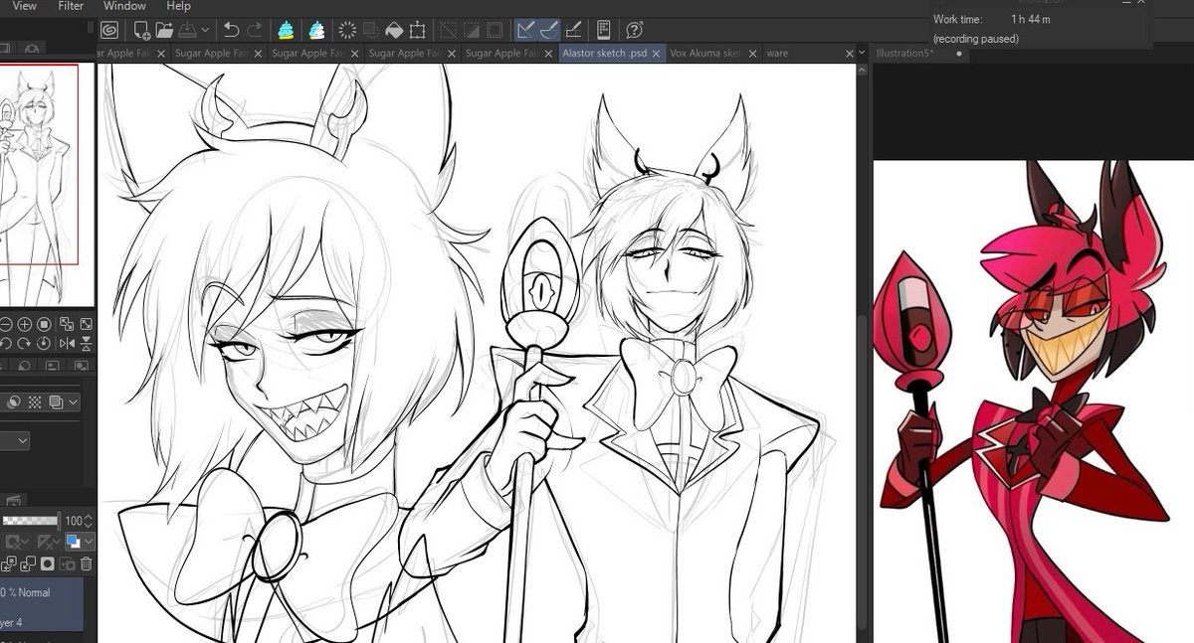1194x643 pixels.
Task: Open the combo box below layer effects
Action: (x=15, y=440)
